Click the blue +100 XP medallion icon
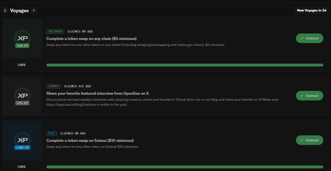The width and height of the screenshot is (331, 171). click(22, 140)
